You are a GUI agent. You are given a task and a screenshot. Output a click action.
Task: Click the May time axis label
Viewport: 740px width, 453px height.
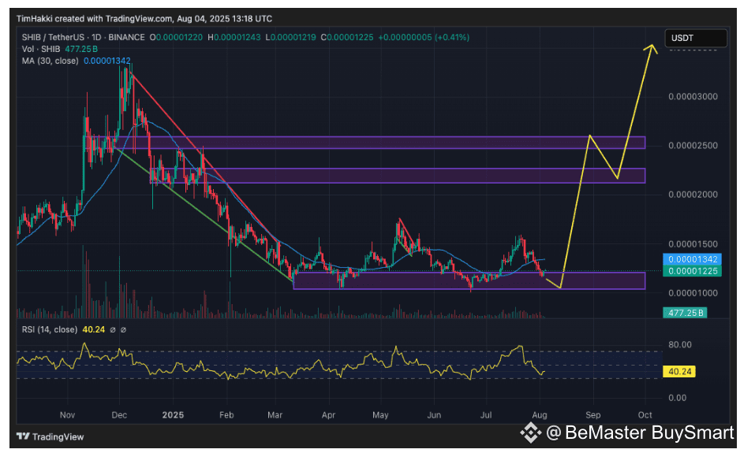[380, 415]
